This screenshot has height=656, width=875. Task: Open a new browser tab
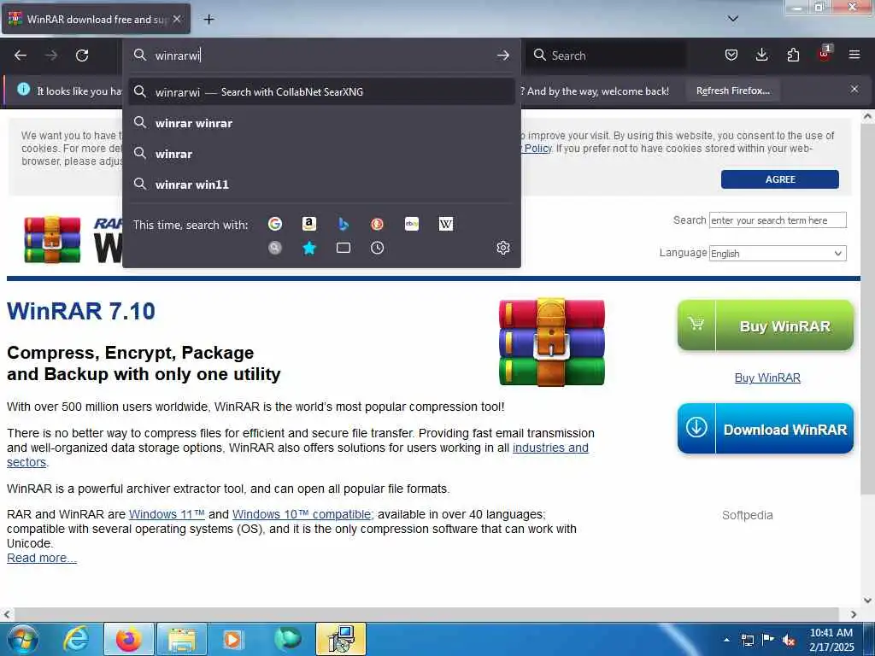(208, 20)
